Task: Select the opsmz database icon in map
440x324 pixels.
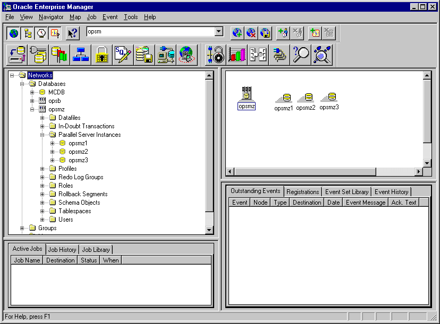Action: tap(247, 98)
